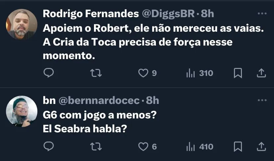This screenshot has width=274, height=161.
Task: Retweet bn's post about Seabra
Action: 96,146
